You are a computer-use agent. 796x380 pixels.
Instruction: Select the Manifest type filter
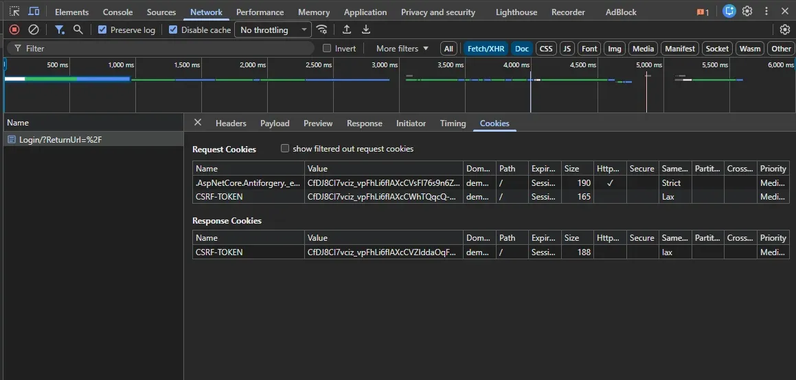pos(680,49)
